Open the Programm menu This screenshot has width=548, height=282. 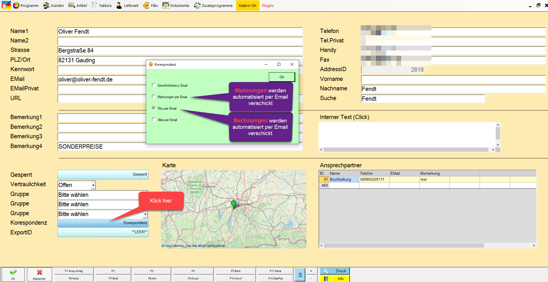coord(26,5)
